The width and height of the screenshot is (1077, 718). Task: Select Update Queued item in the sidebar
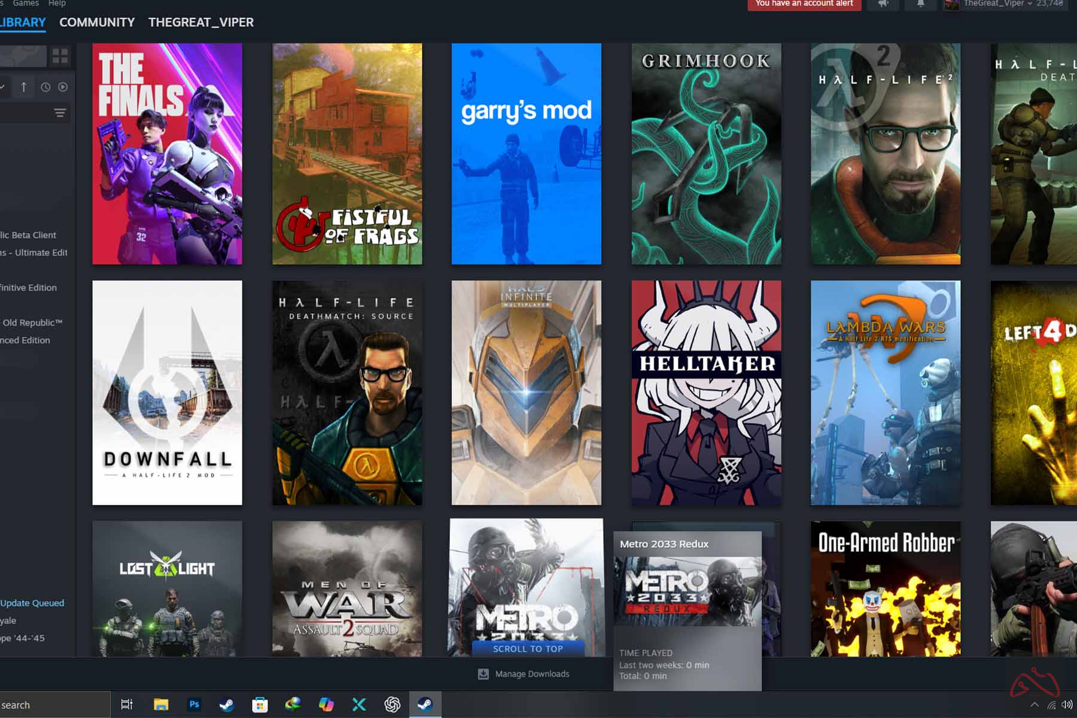(32, 603)
